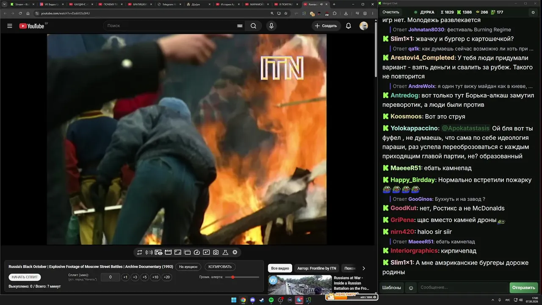
Task: Click the Очистить button in chat
Action: click(x=391, y=12)
